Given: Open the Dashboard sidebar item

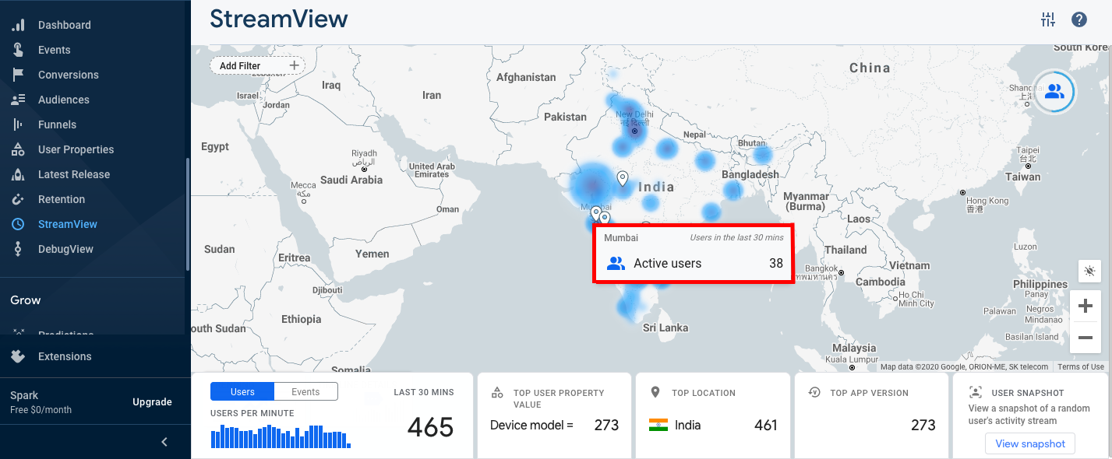Looking at the screenshot, I should click(64, 25).
